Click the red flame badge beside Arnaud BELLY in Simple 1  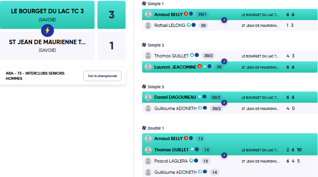[186, 14]
